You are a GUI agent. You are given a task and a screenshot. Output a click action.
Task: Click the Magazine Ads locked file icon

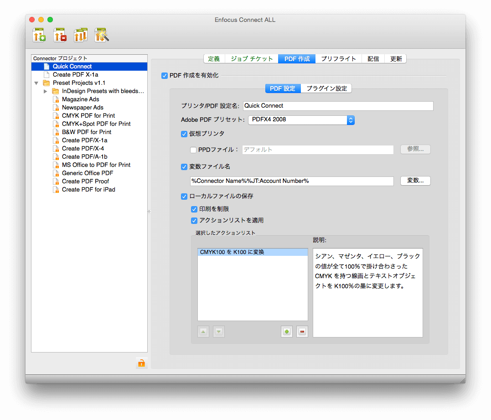[x=56, y=99]
